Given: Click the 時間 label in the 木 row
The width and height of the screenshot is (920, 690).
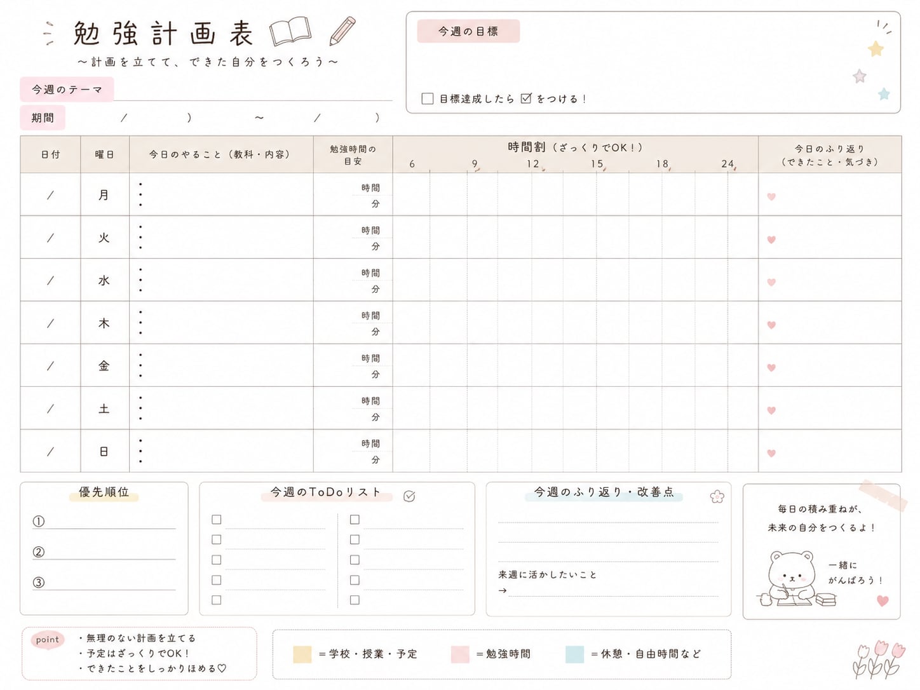Looking at the screenshot, I should click(x=370, y=316).
